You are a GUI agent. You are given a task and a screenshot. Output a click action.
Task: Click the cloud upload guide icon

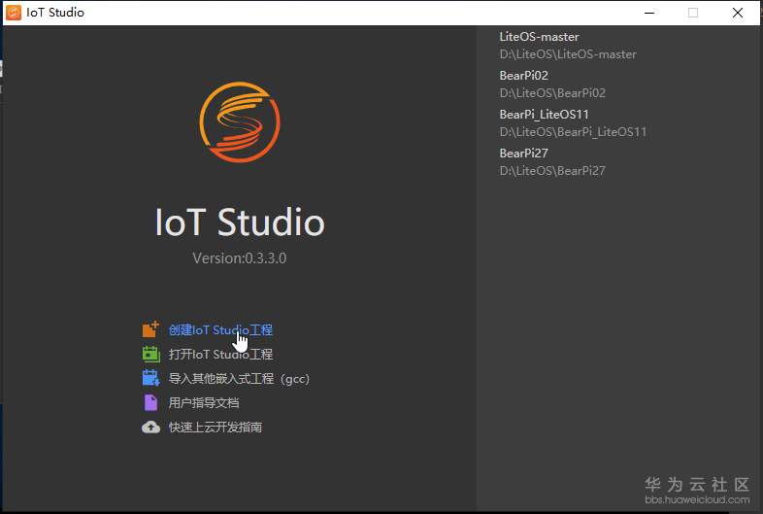[150, 428]
